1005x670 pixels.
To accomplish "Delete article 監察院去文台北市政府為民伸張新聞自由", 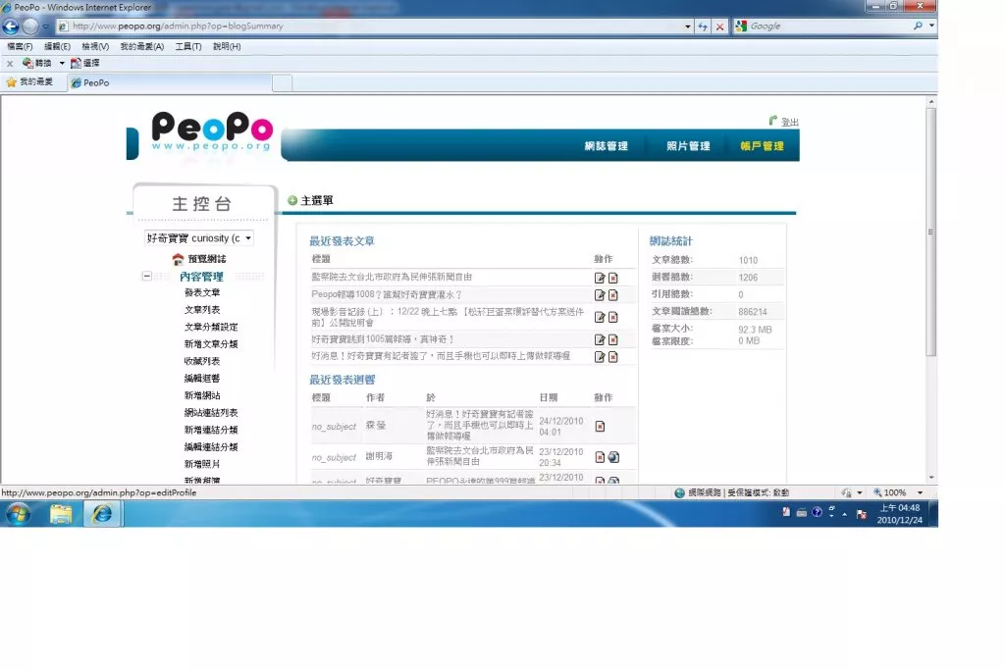I will pos(613,278).
